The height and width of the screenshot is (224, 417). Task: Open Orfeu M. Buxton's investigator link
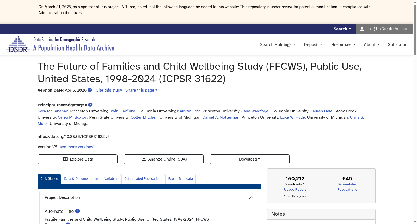tap(72, 117)
